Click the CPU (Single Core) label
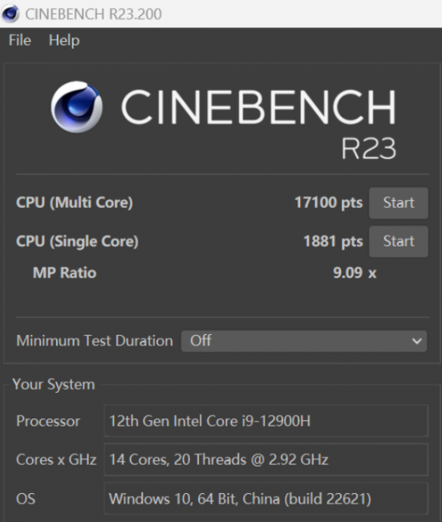 point(77,242)
